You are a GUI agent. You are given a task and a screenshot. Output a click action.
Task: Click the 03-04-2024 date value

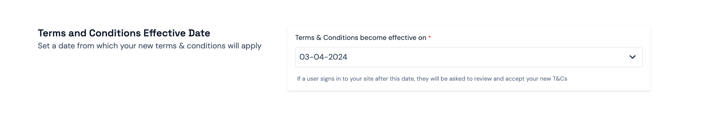[323, 57]
